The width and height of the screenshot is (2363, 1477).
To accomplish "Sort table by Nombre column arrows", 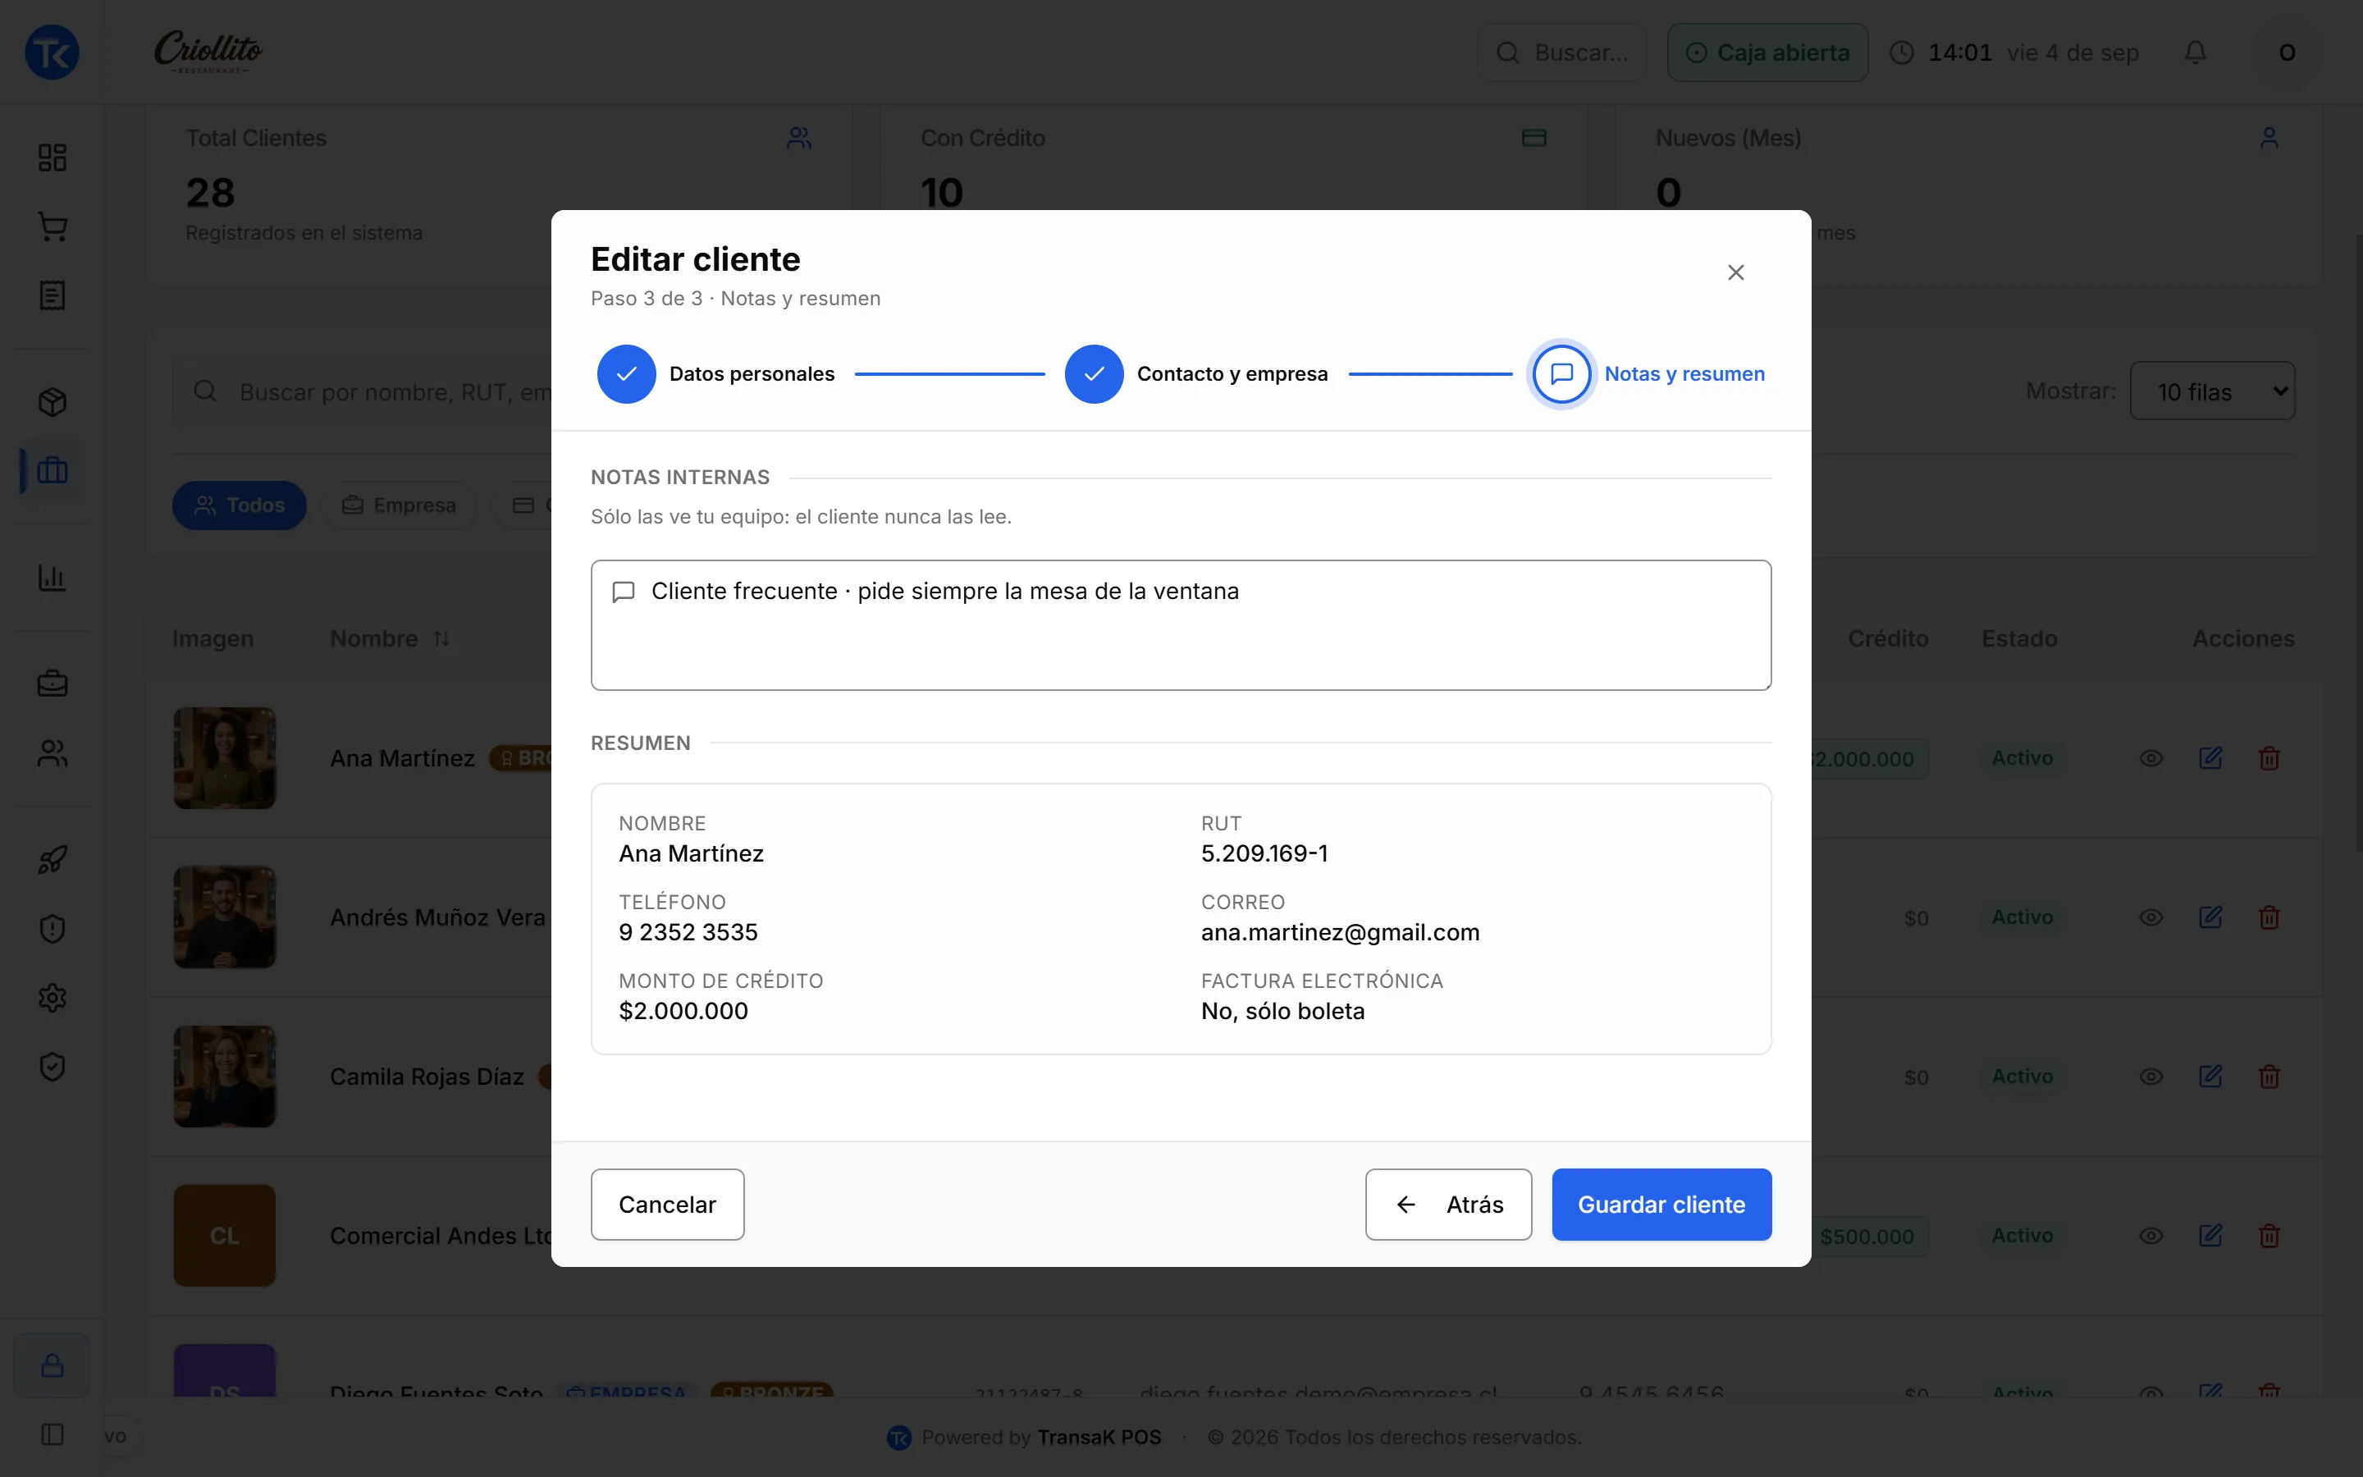I will coord(441,639).
